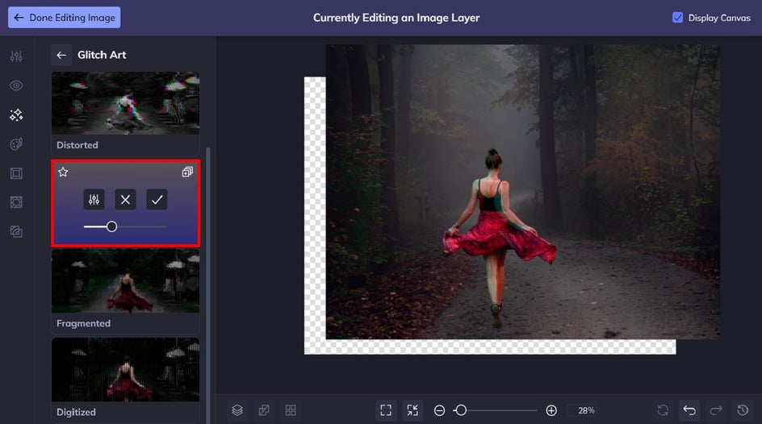Click the Fragmented effect label
The height and width of the screenshot is (424, 762).
[83, 323]
